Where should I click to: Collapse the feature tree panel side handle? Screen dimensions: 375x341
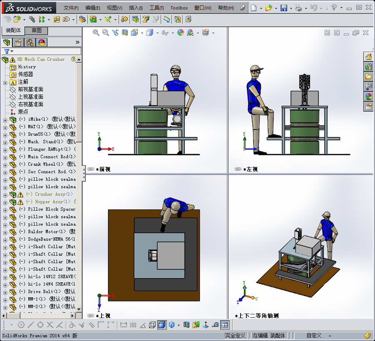pos(84,173)
